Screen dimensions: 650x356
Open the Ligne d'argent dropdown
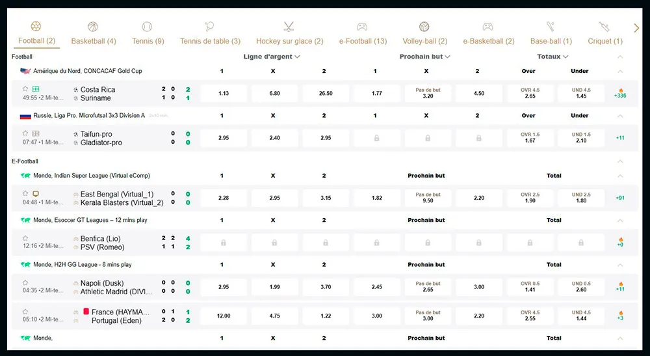tap(272, 57)
